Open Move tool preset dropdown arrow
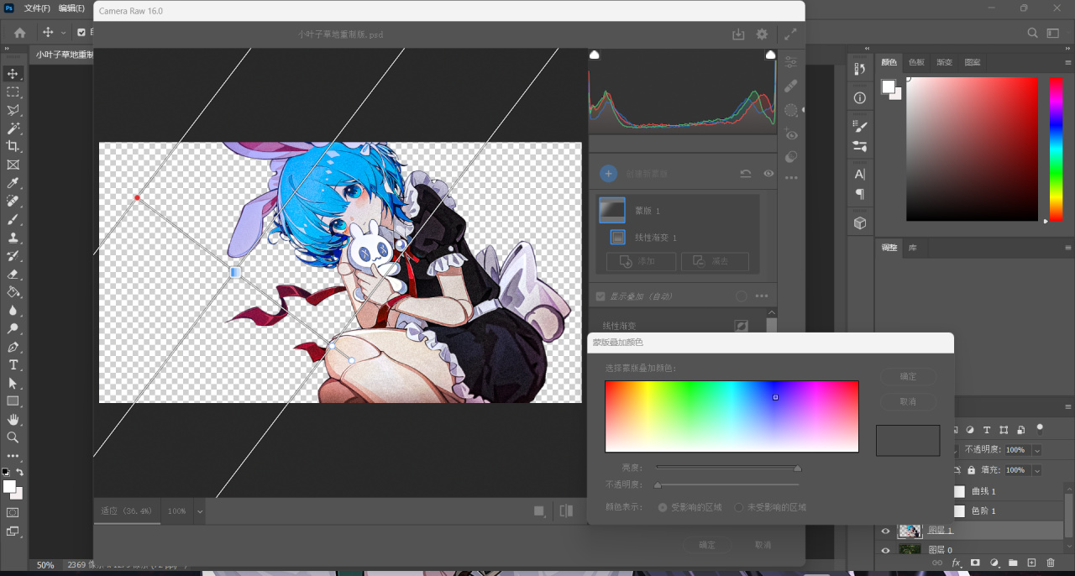 [63, 33]
